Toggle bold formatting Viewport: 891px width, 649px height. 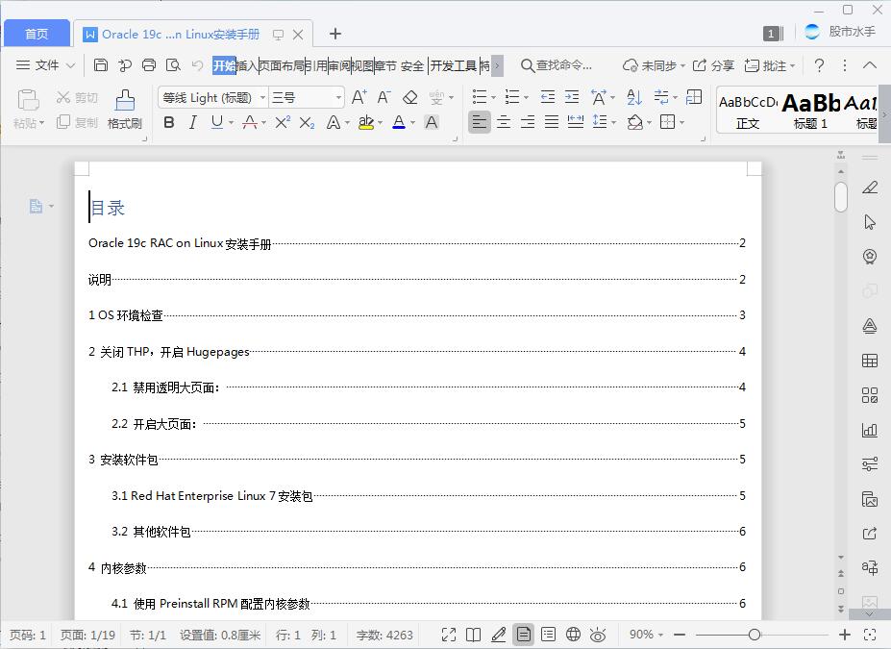click(x=169, y=122)
